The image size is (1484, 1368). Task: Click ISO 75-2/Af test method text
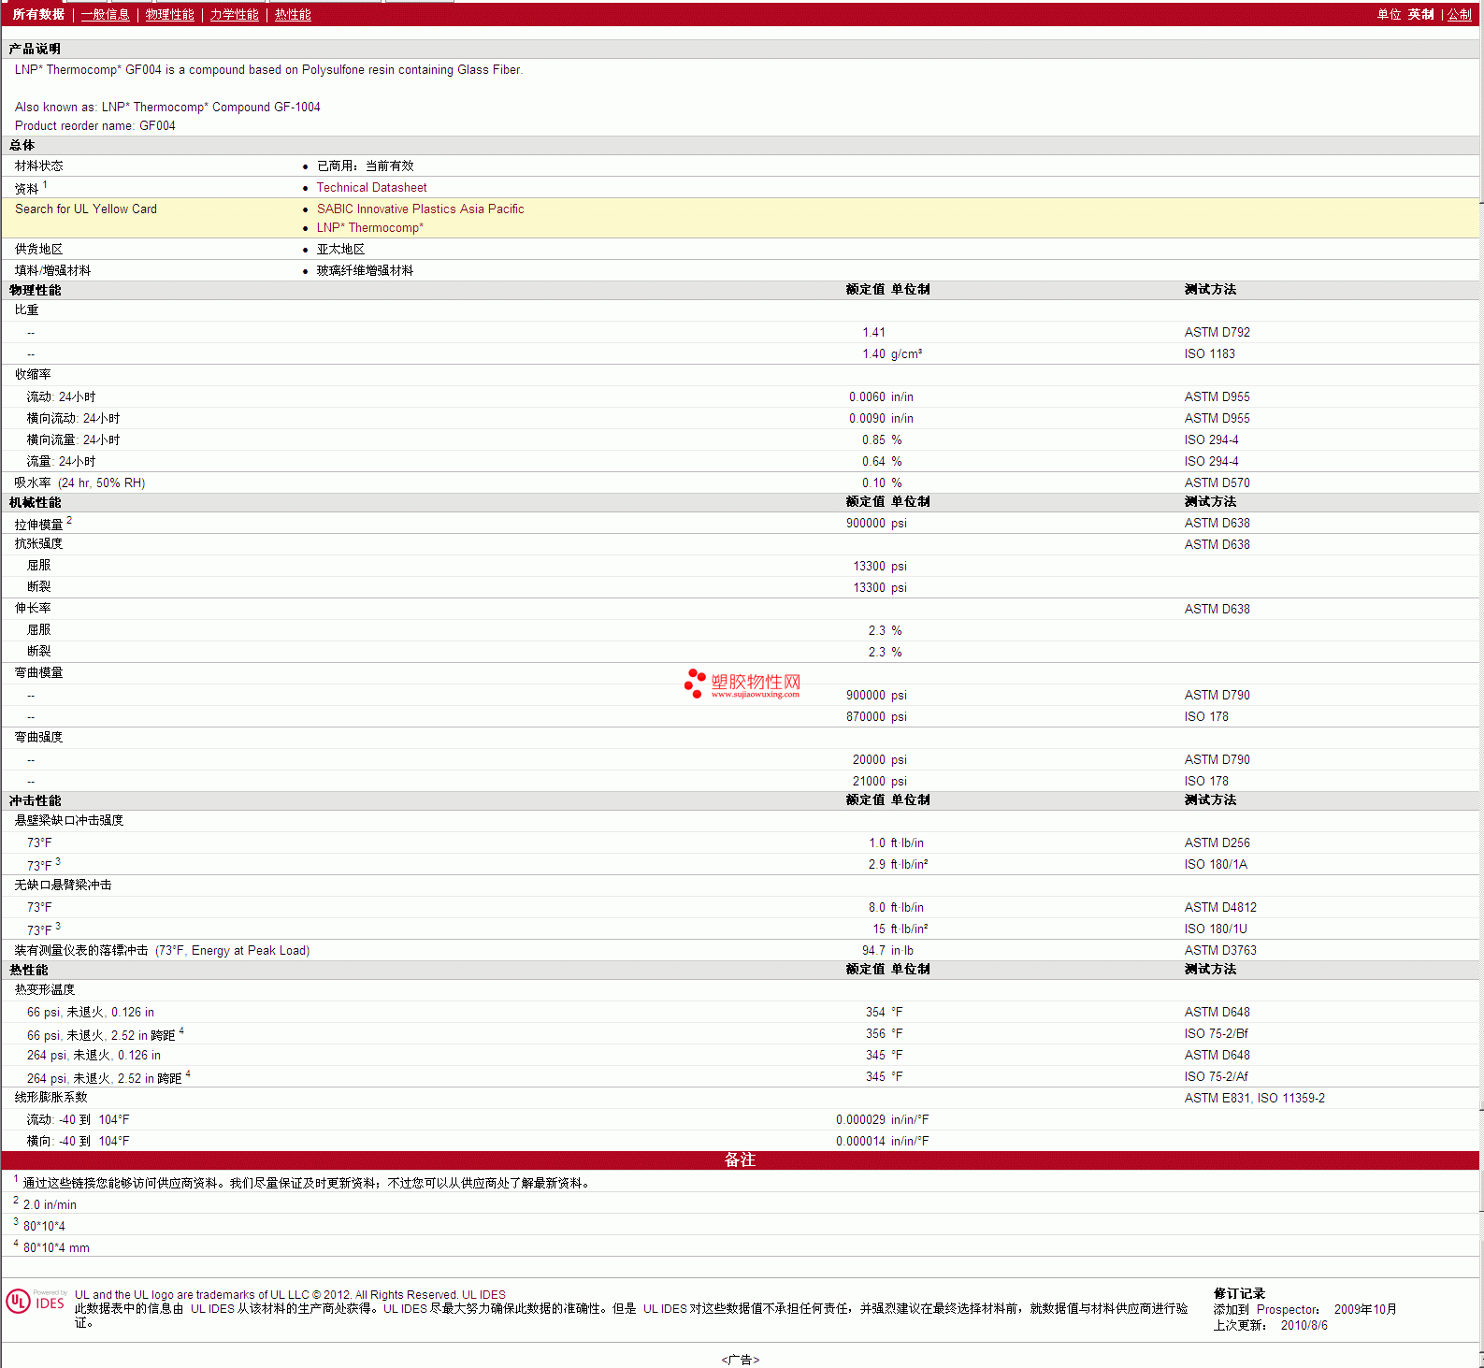[1216, 1077]
